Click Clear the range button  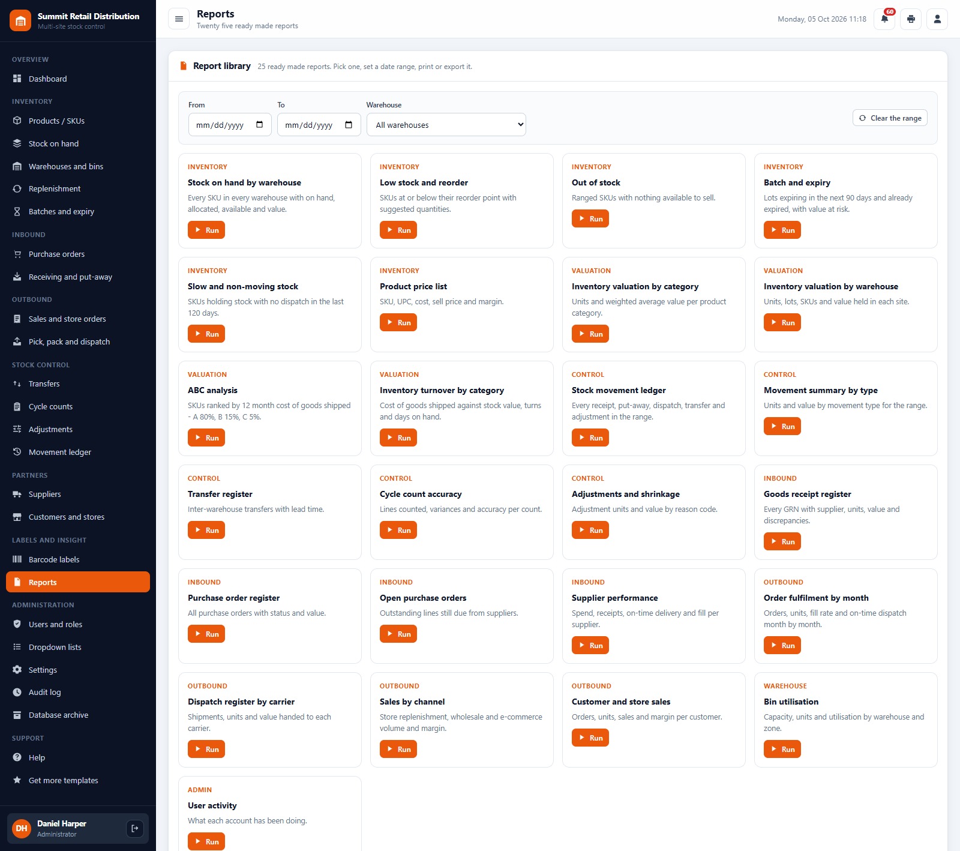click(x=890, y=118)
